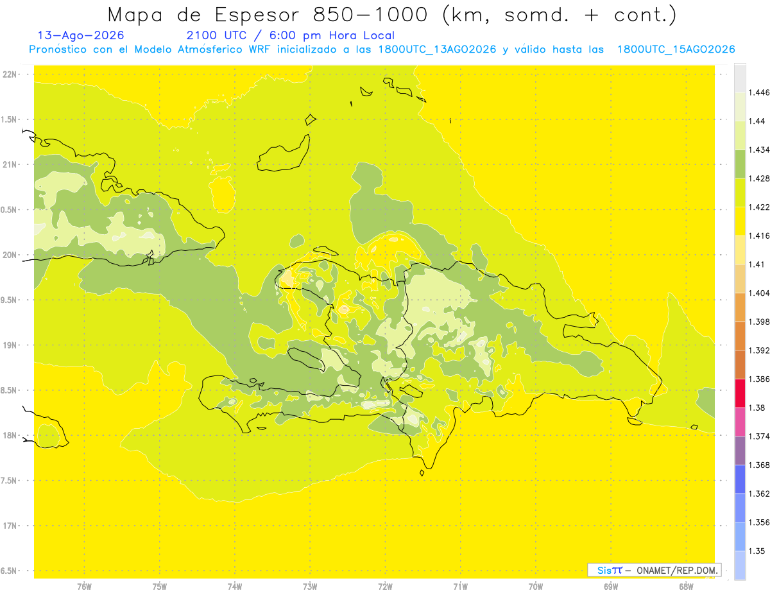
Task: Click the '73W' longitude label
Action: tap(310, 587)
